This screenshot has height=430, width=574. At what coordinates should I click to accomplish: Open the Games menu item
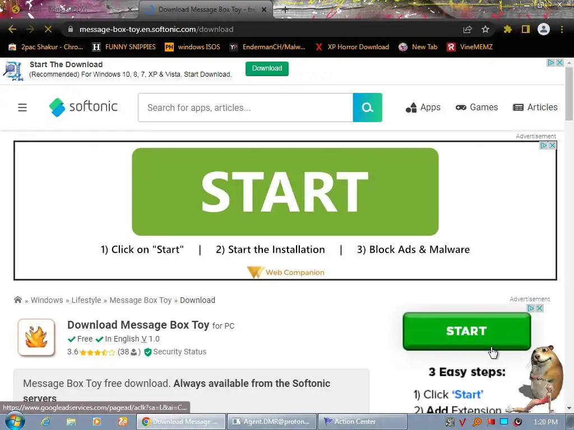point(476,107)
